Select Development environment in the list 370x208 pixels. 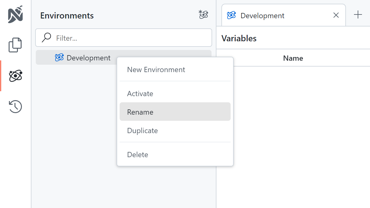88,58
